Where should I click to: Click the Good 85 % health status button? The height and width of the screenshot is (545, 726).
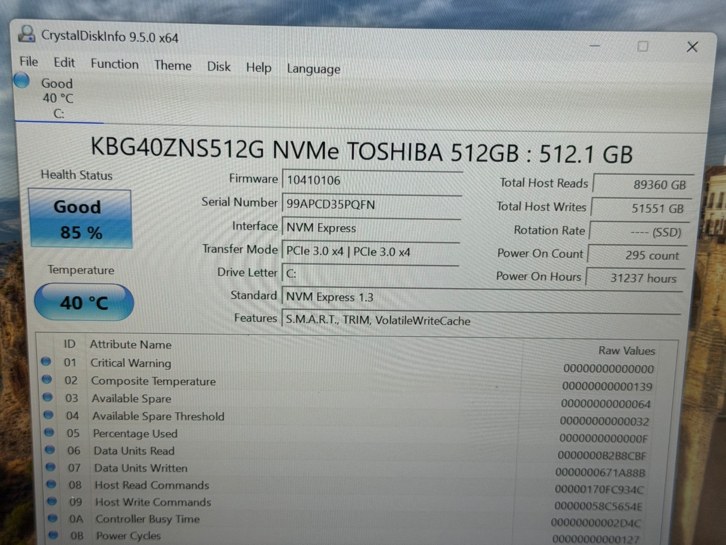81,219
